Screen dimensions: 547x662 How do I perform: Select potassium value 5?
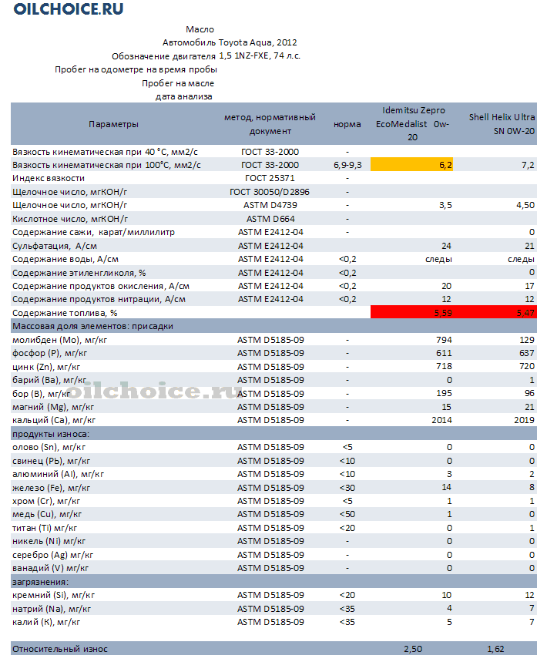point(449,623)
